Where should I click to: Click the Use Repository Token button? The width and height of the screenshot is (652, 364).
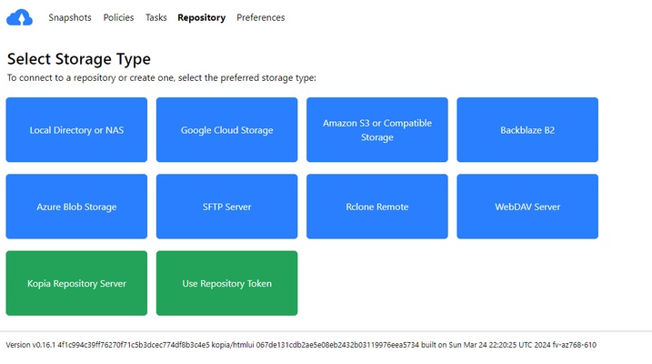(226, 283)
